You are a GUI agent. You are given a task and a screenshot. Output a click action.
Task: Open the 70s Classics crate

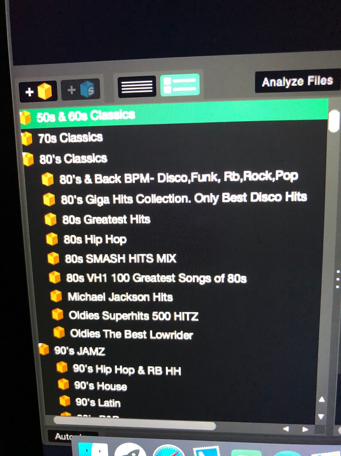(70, 137)
